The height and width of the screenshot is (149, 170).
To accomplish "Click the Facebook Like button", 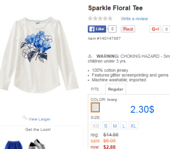I will click(x=97, y=29).
